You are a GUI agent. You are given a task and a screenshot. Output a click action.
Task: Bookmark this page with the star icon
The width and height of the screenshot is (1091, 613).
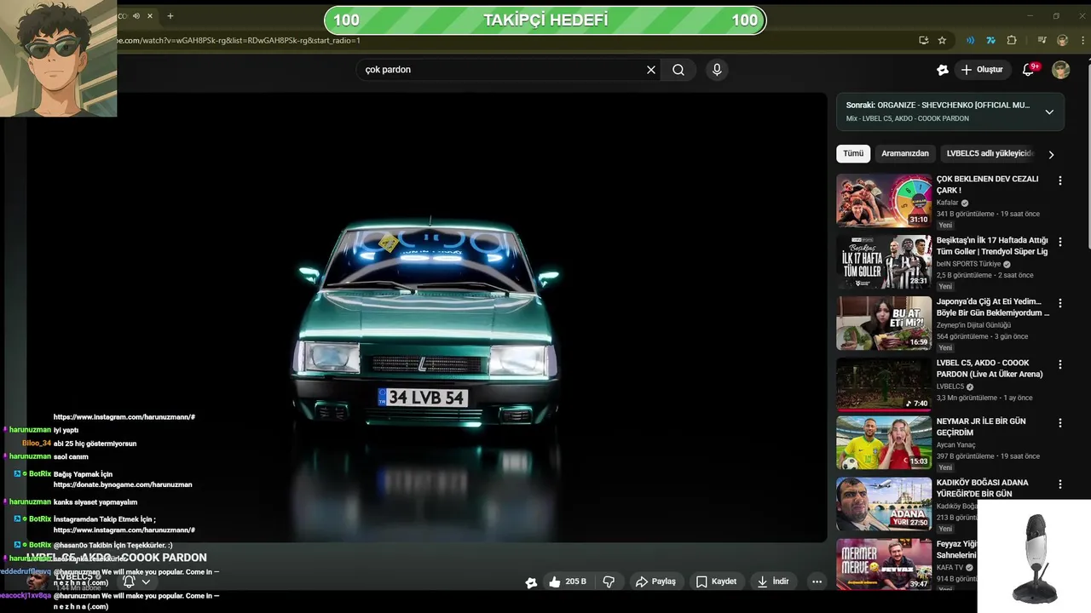click(942, 40)
